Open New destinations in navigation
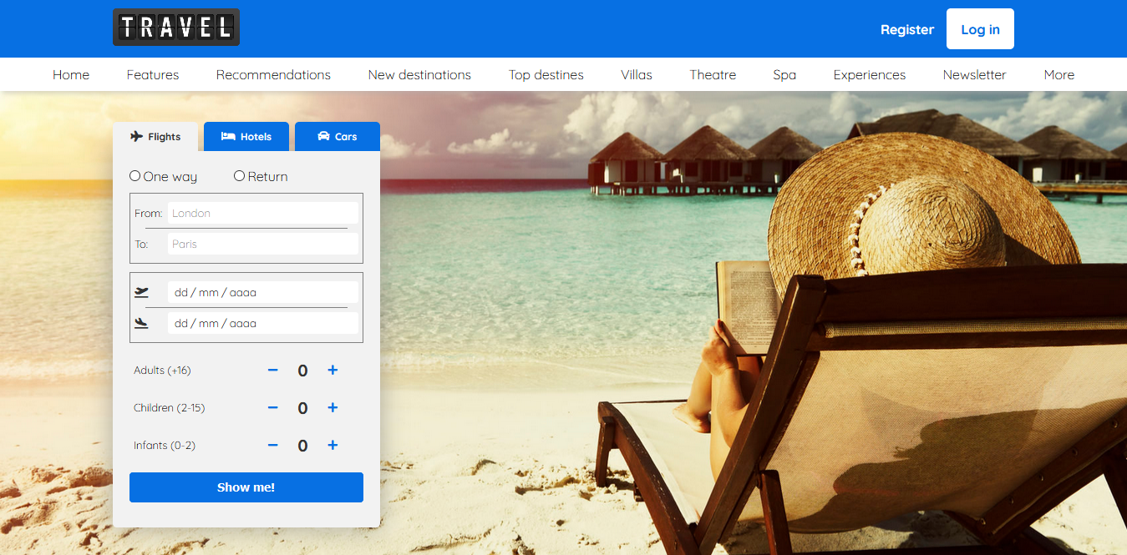 coord(419,74)
